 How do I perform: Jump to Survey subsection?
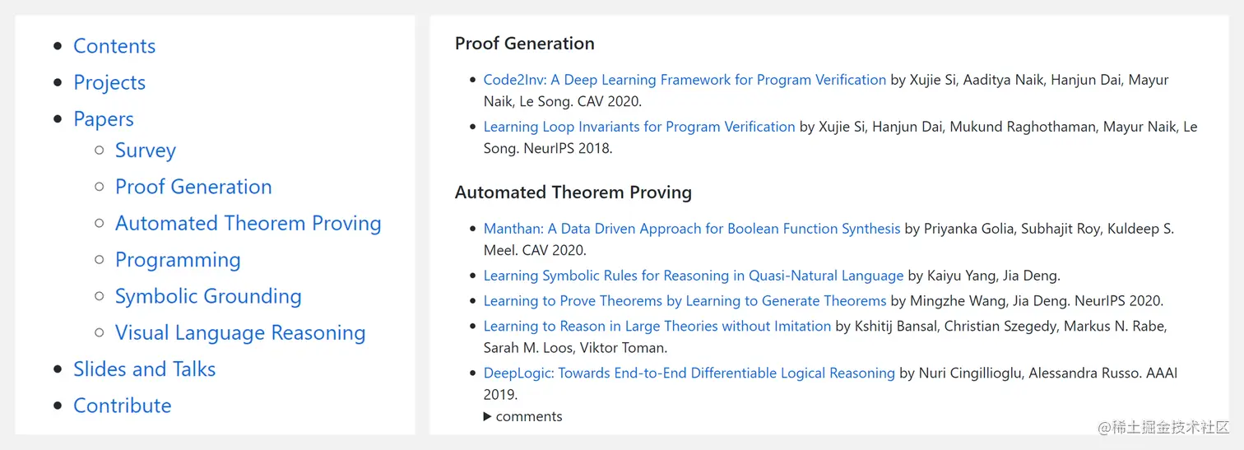[x=146, y=151]
